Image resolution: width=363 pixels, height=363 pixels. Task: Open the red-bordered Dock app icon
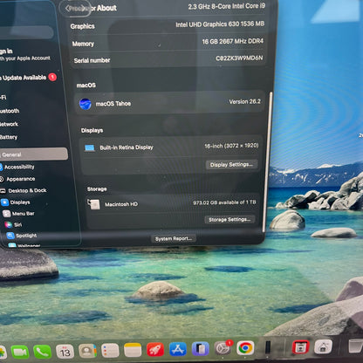(x=300, y=347)
